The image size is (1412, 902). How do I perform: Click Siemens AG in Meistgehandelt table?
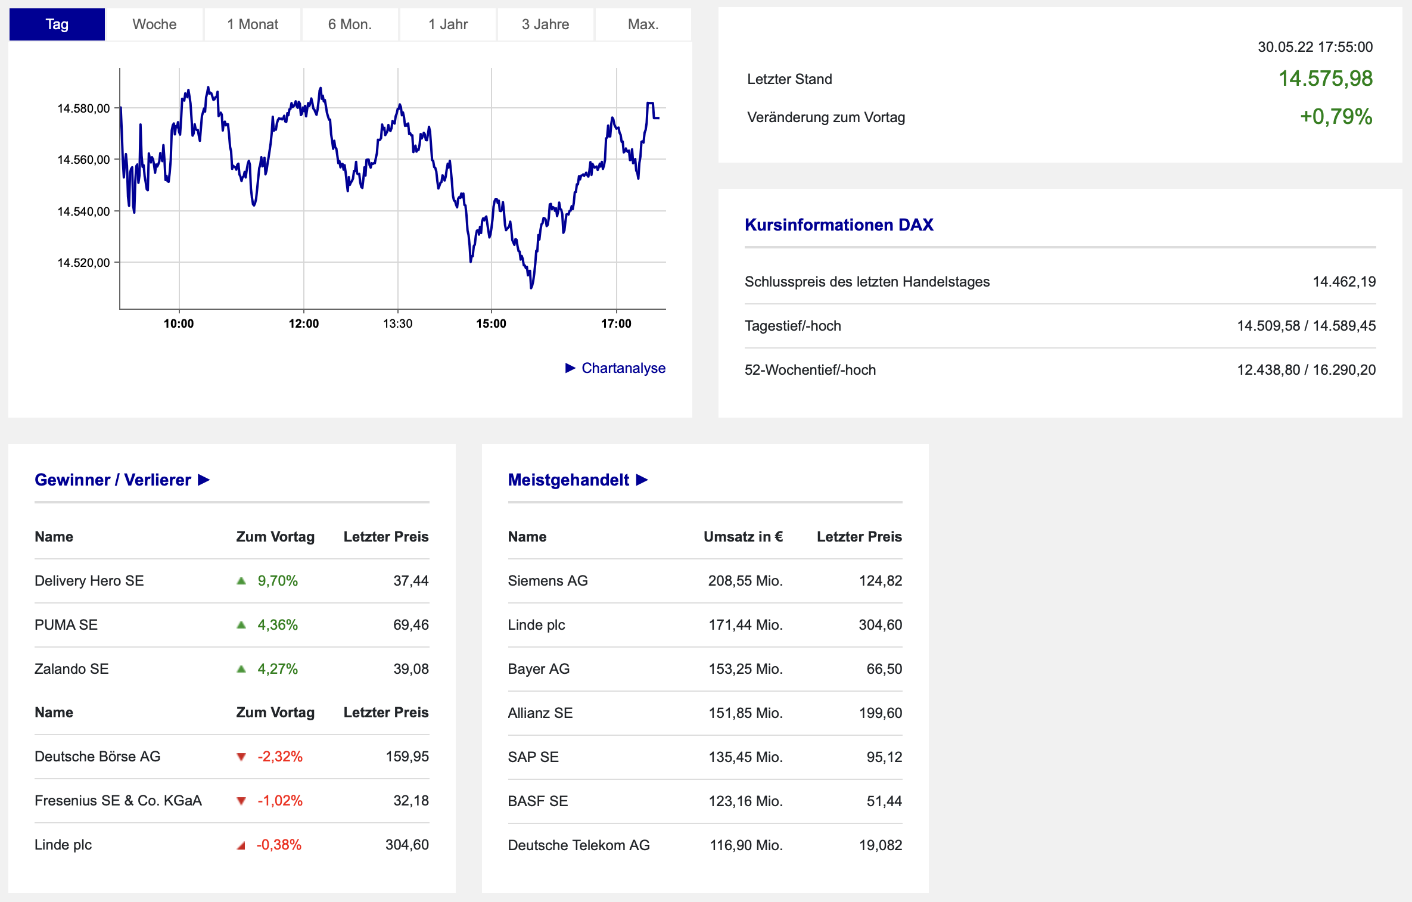(548, 581)
